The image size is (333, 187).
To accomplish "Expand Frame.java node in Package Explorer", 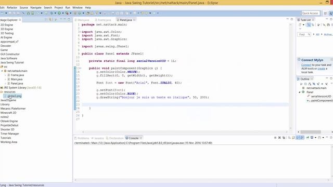I will pos(5,75).
